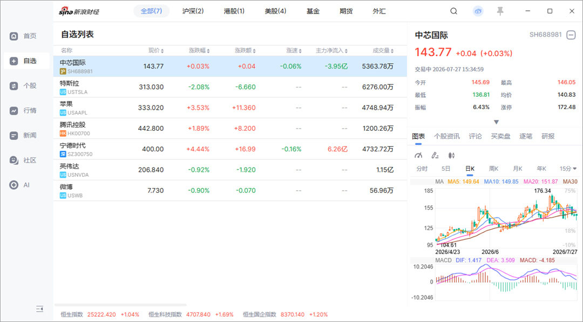Click the candlestick chart style icon
The height and width of the screenshot is (322, 583).
click(451, 156)
